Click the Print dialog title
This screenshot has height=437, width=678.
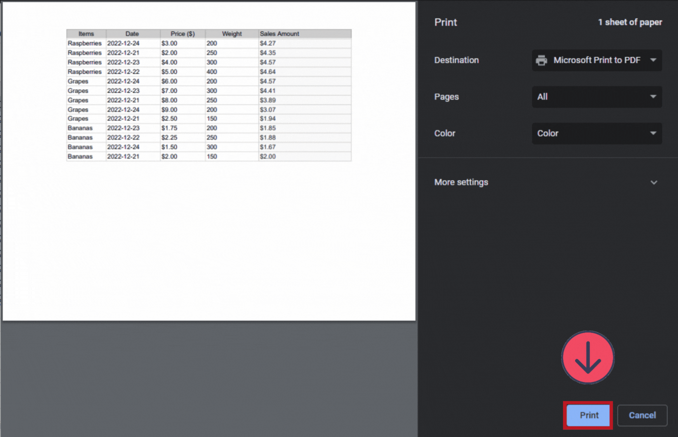point(445,22)
